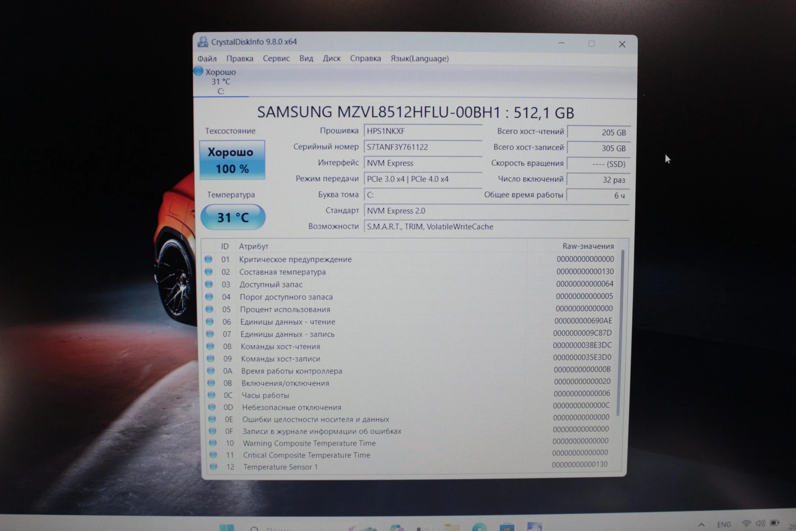Click the status dot for Часы работы

tap(211, 395)
